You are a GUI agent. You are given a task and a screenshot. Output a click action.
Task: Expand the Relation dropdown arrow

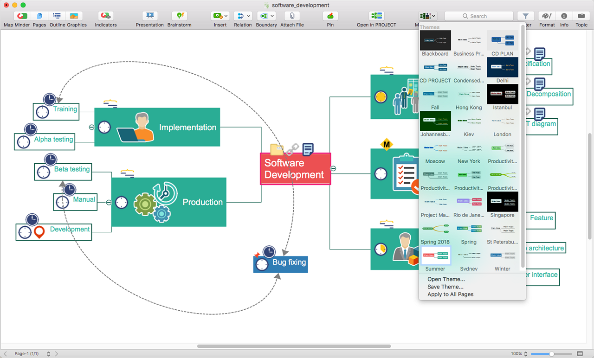(x=249, y=16)
